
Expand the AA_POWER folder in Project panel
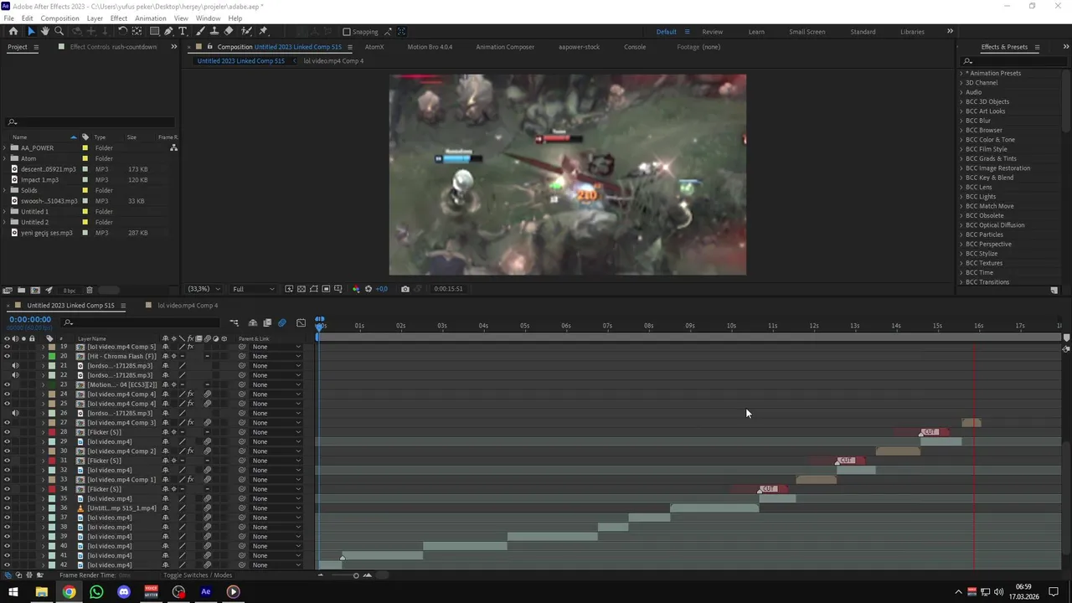point(5,147)
